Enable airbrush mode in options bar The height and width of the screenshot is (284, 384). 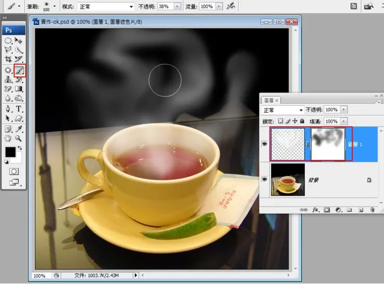tap(230, 6)
